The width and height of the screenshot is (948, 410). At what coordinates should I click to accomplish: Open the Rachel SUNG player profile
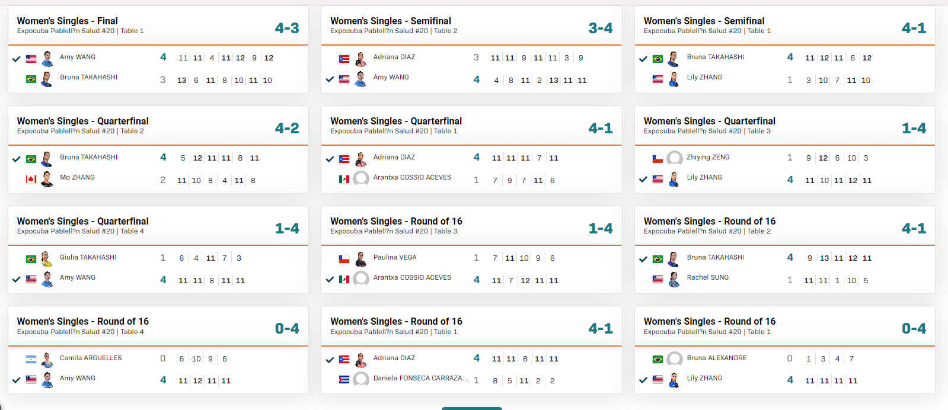pos(707,277)
